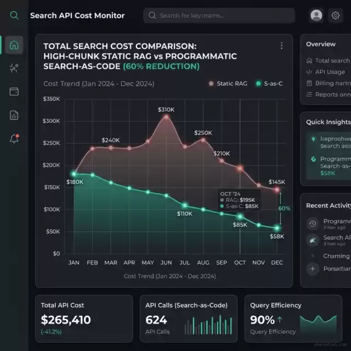Click the July $110K S-as-C data point
351x351 pixels.
coord(185,205)
